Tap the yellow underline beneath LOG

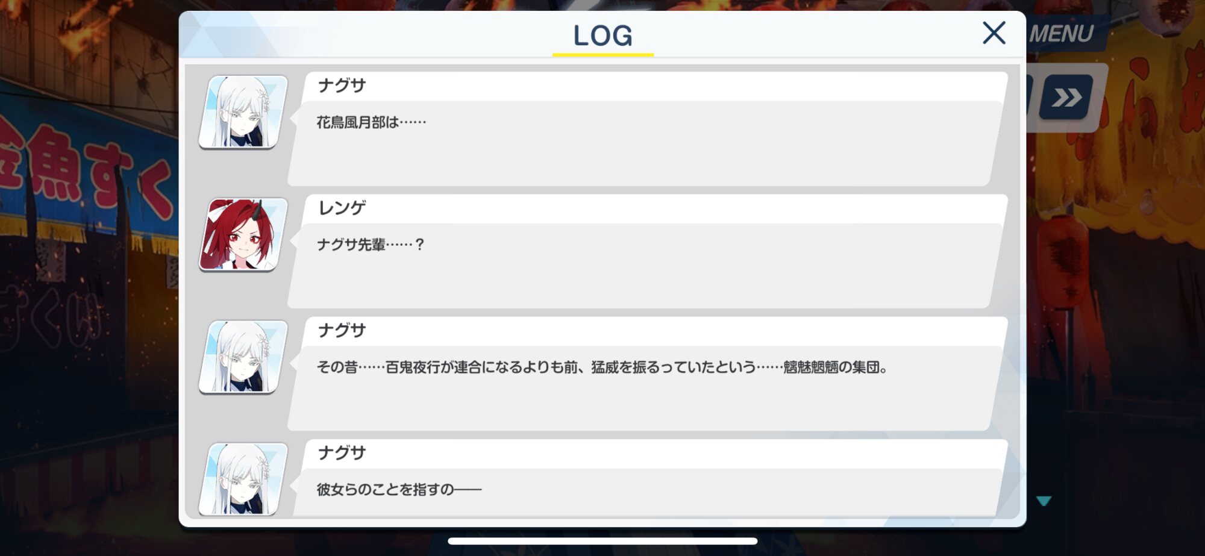tap(603, 55)
